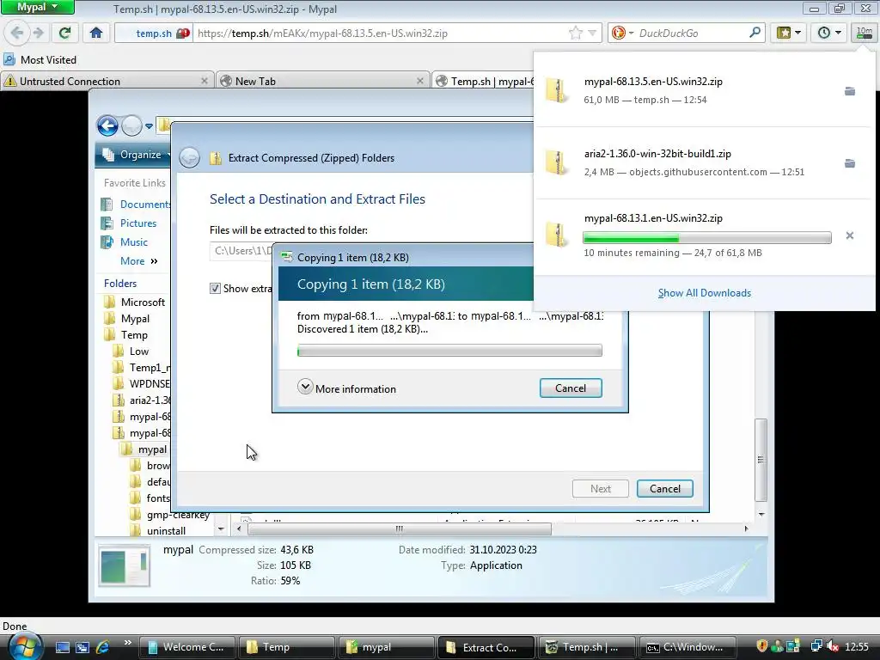
Task: Cancel the Copying 1 item dialog
Action: coord(571,388)
